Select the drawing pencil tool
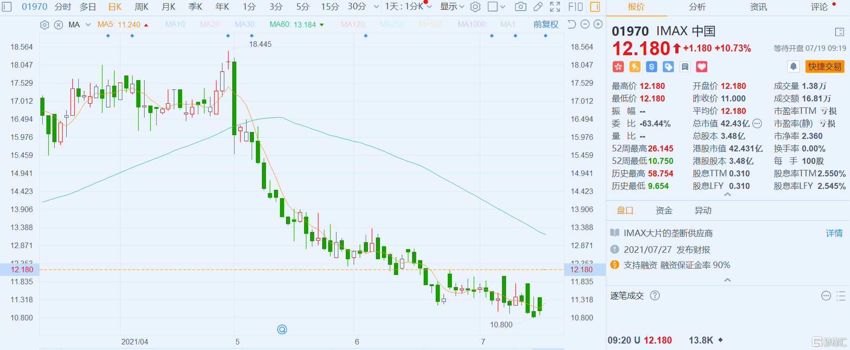 coord(538,6)
